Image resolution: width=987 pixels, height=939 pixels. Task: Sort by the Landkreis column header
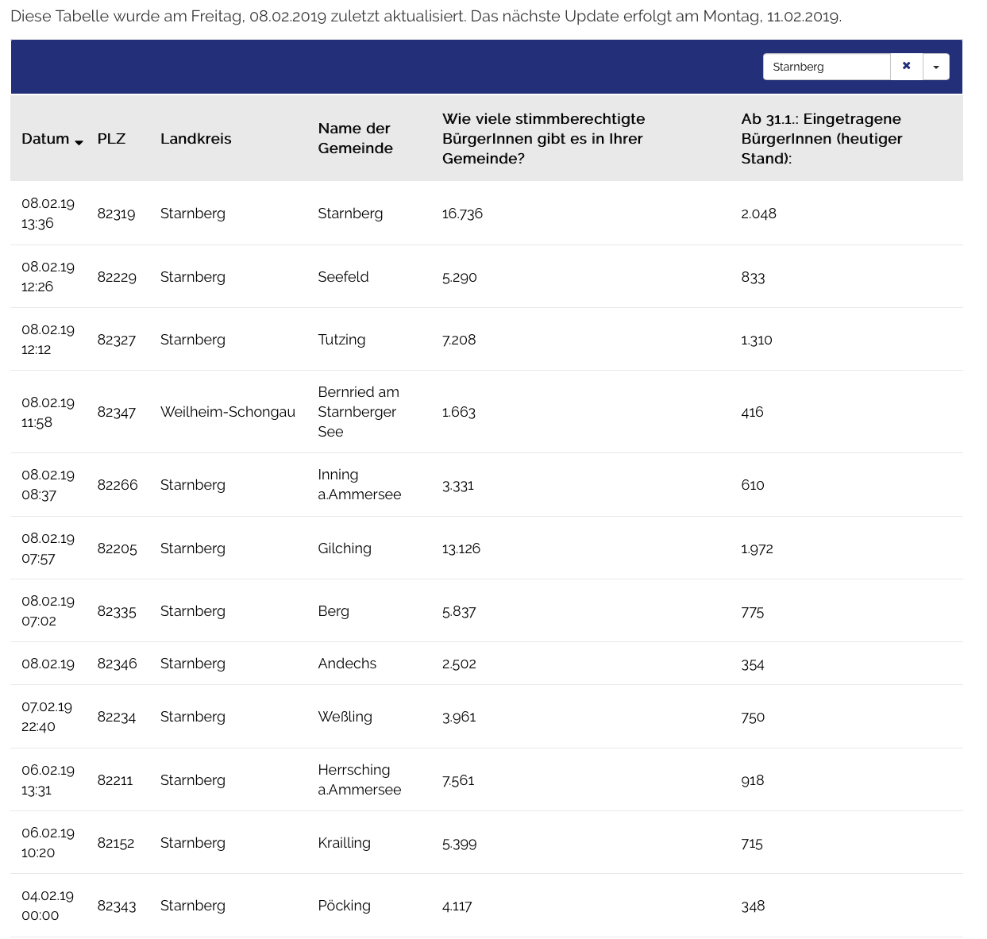click(195, 139)
